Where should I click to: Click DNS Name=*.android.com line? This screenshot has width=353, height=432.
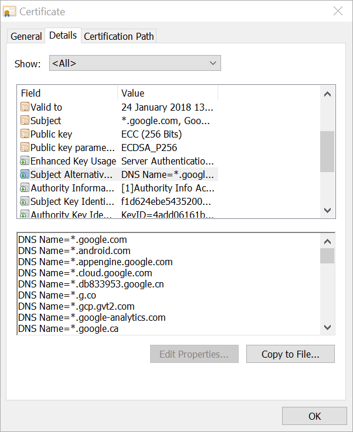pyautogui.click(x=74, y=251)
